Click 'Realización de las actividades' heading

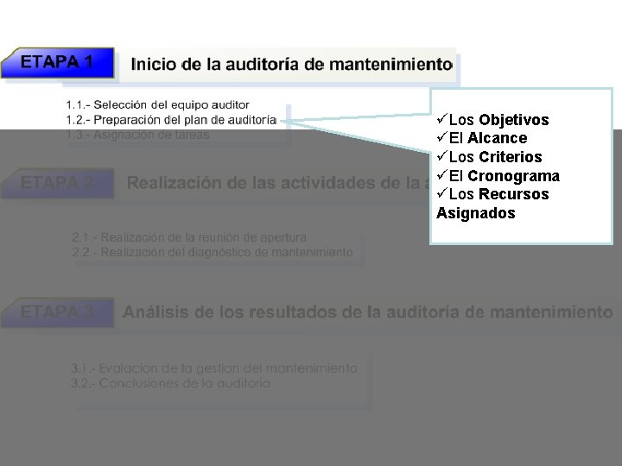278,183
